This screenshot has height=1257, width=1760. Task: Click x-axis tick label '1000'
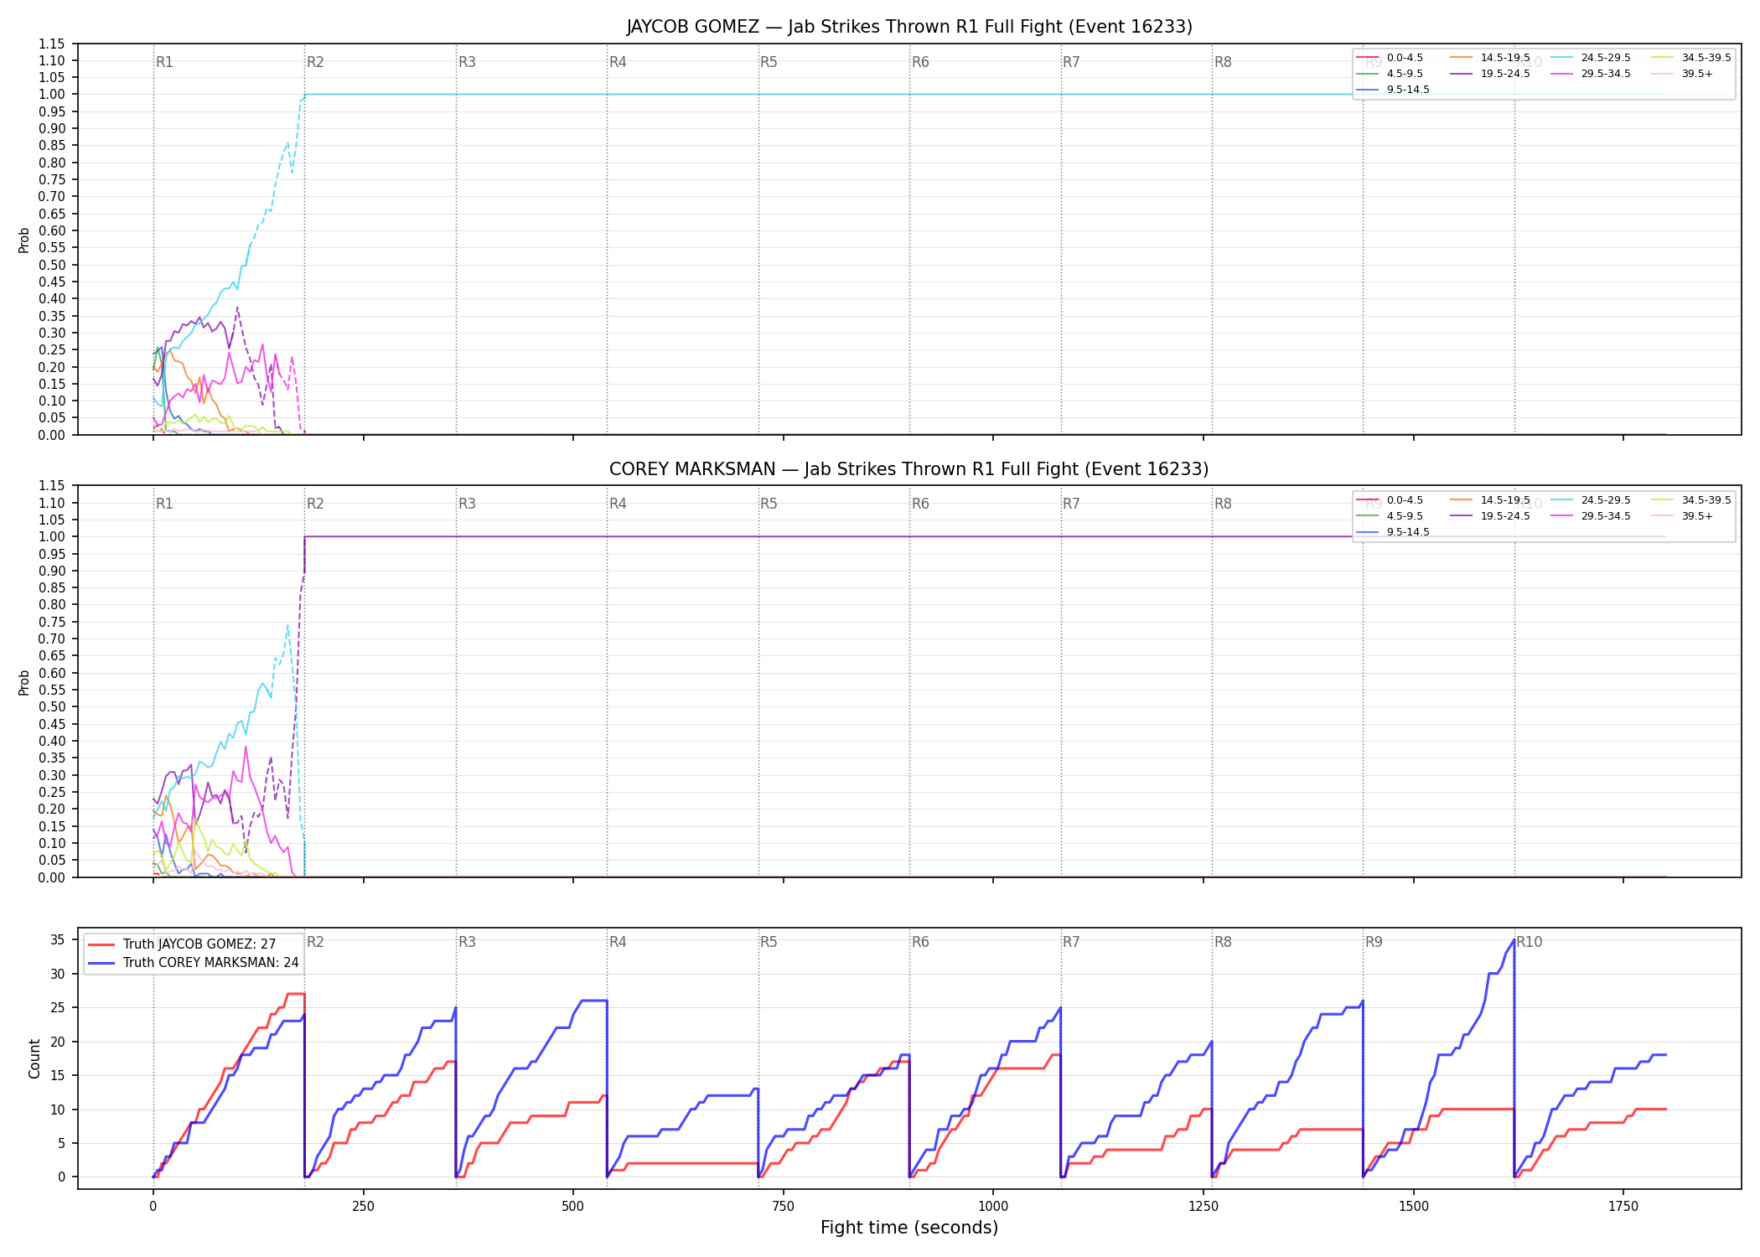tap(993, 1207)
